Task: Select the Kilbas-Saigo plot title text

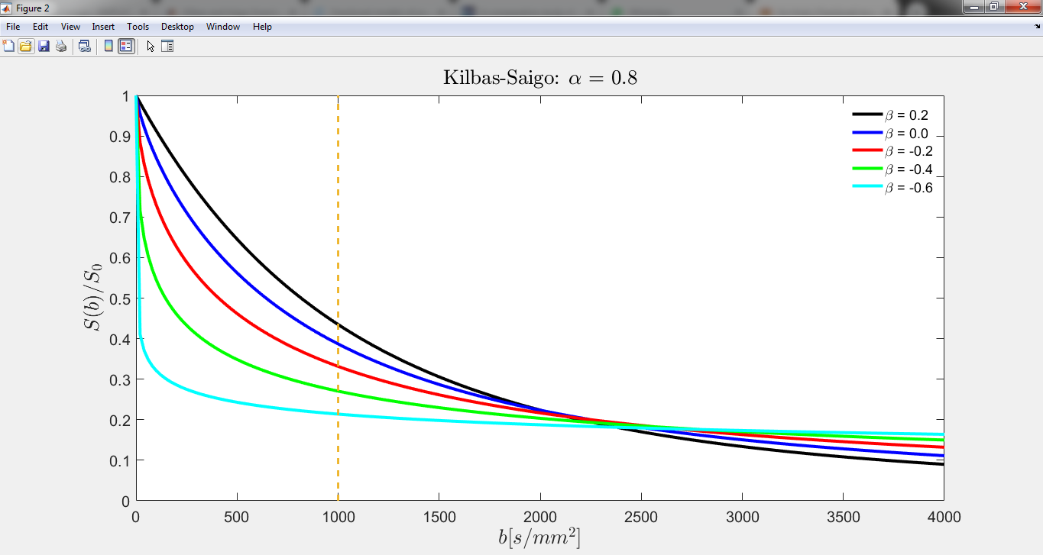Action: tap(539, 78)
